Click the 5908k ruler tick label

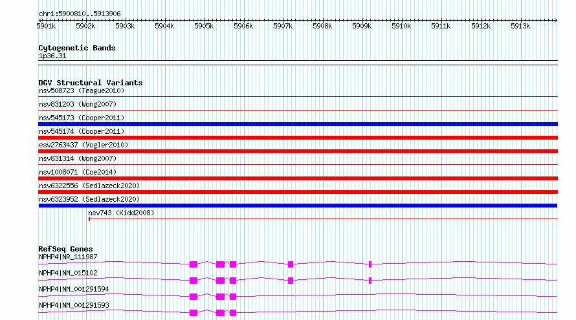pos(322,26)
